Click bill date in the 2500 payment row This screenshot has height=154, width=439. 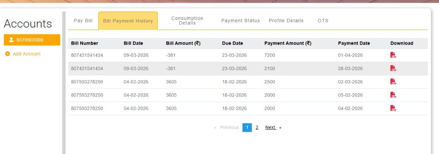(x=136, y=82)
